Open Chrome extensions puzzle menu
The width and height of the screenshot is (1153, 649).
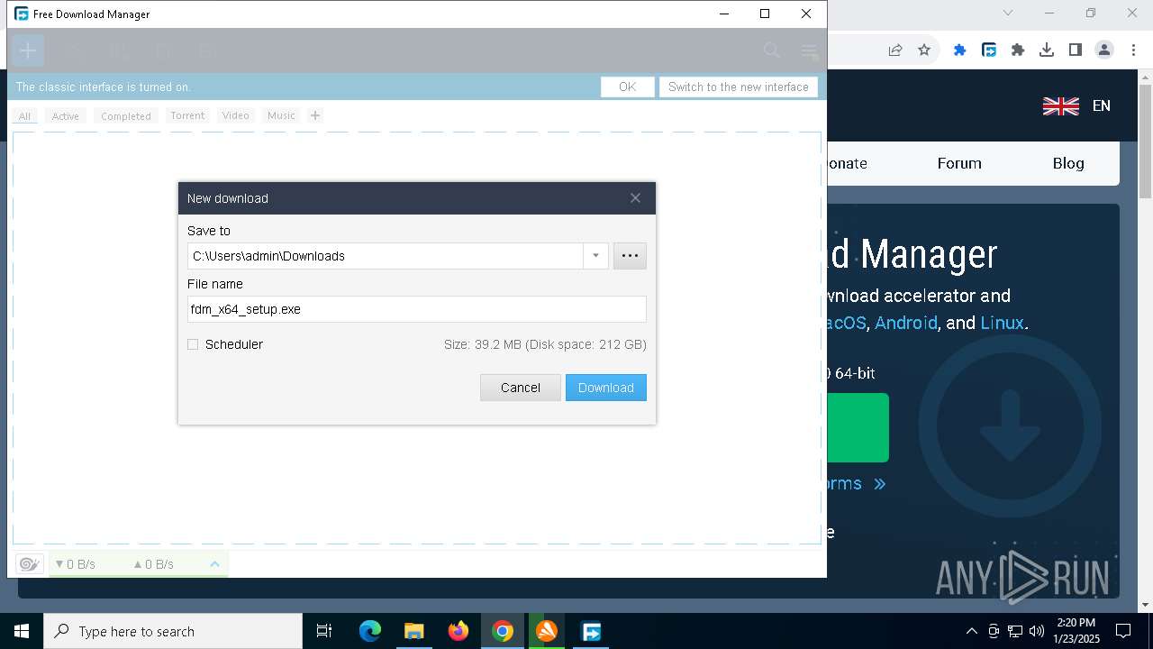[1018, 50]
